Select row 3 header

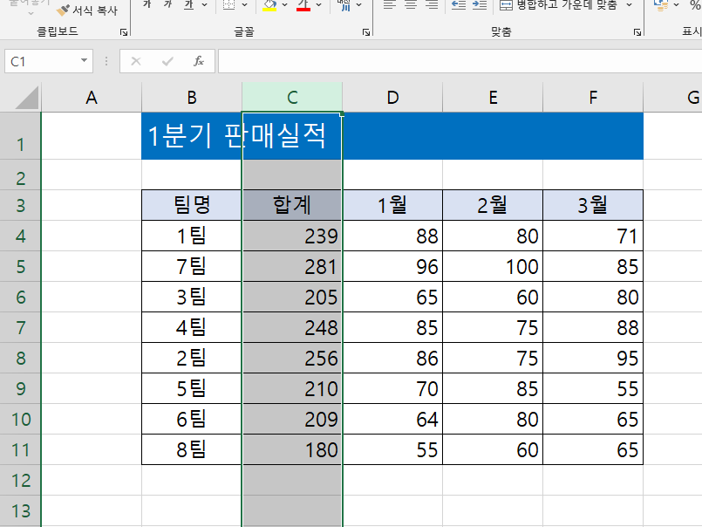(20, 205)
